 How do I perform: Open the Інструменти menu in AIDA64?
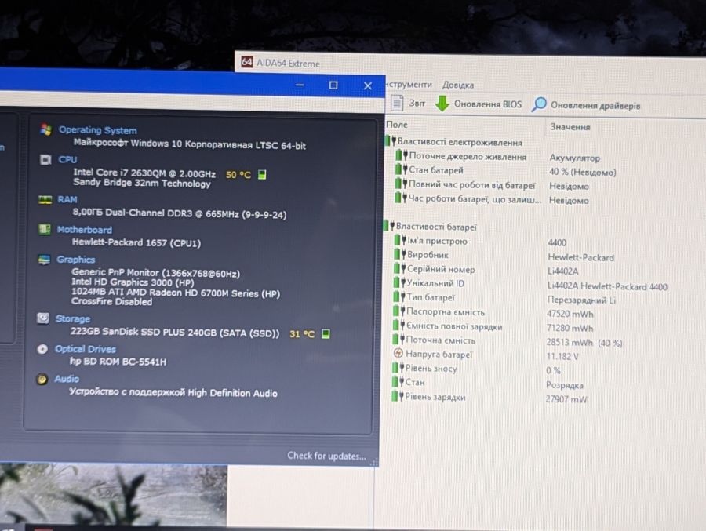(409, 84)
